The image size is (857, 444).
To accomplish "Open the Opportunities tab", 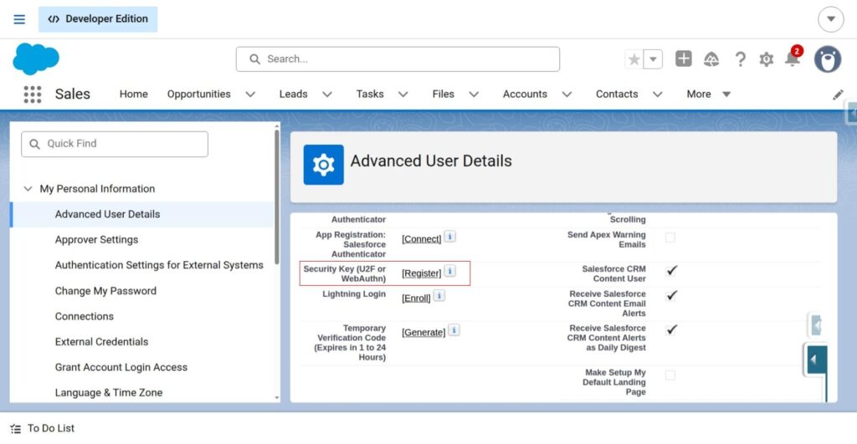I will [x=199, y=94].
